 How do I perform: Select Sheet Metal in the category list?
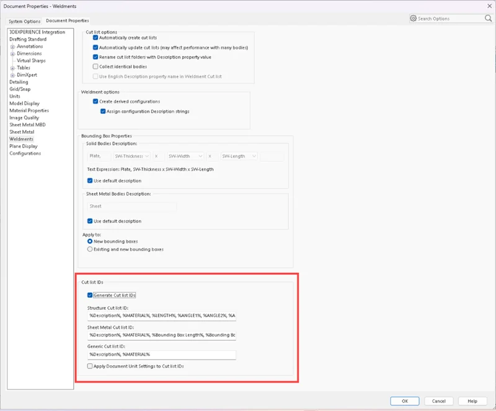[22, 132]
